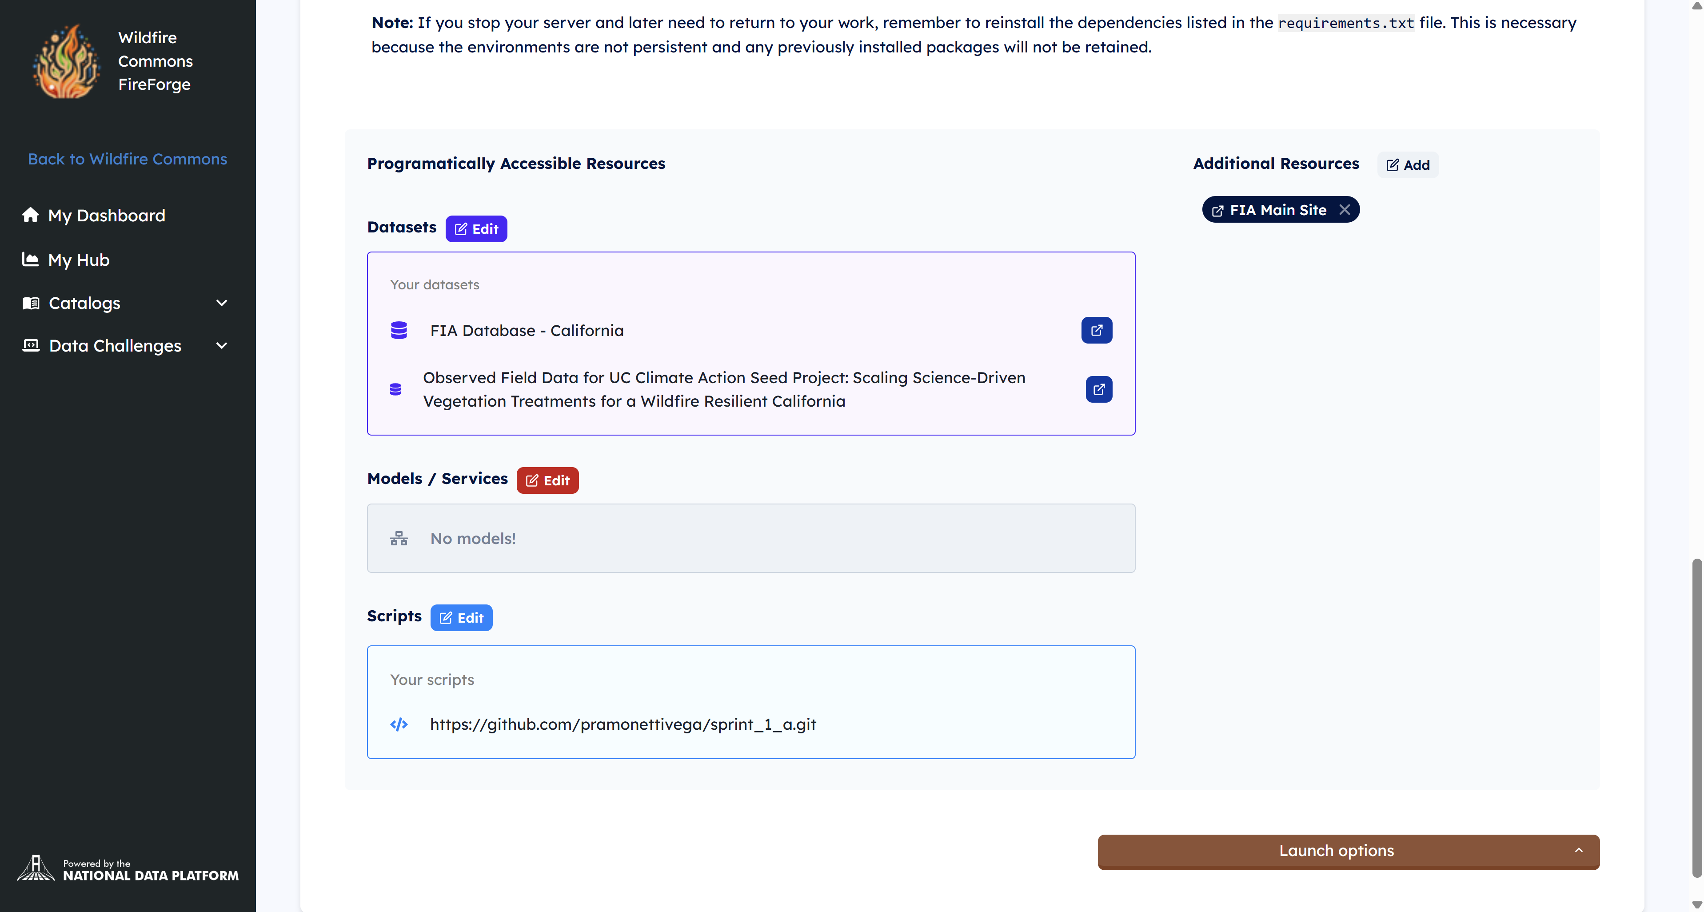This screenshot has width=1704, height=912.
Task: Click the No models network icon
Action: [x=399, y=538]
